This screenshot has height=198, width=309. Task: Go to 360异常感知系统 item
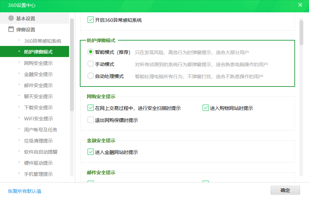click(42, 41)
